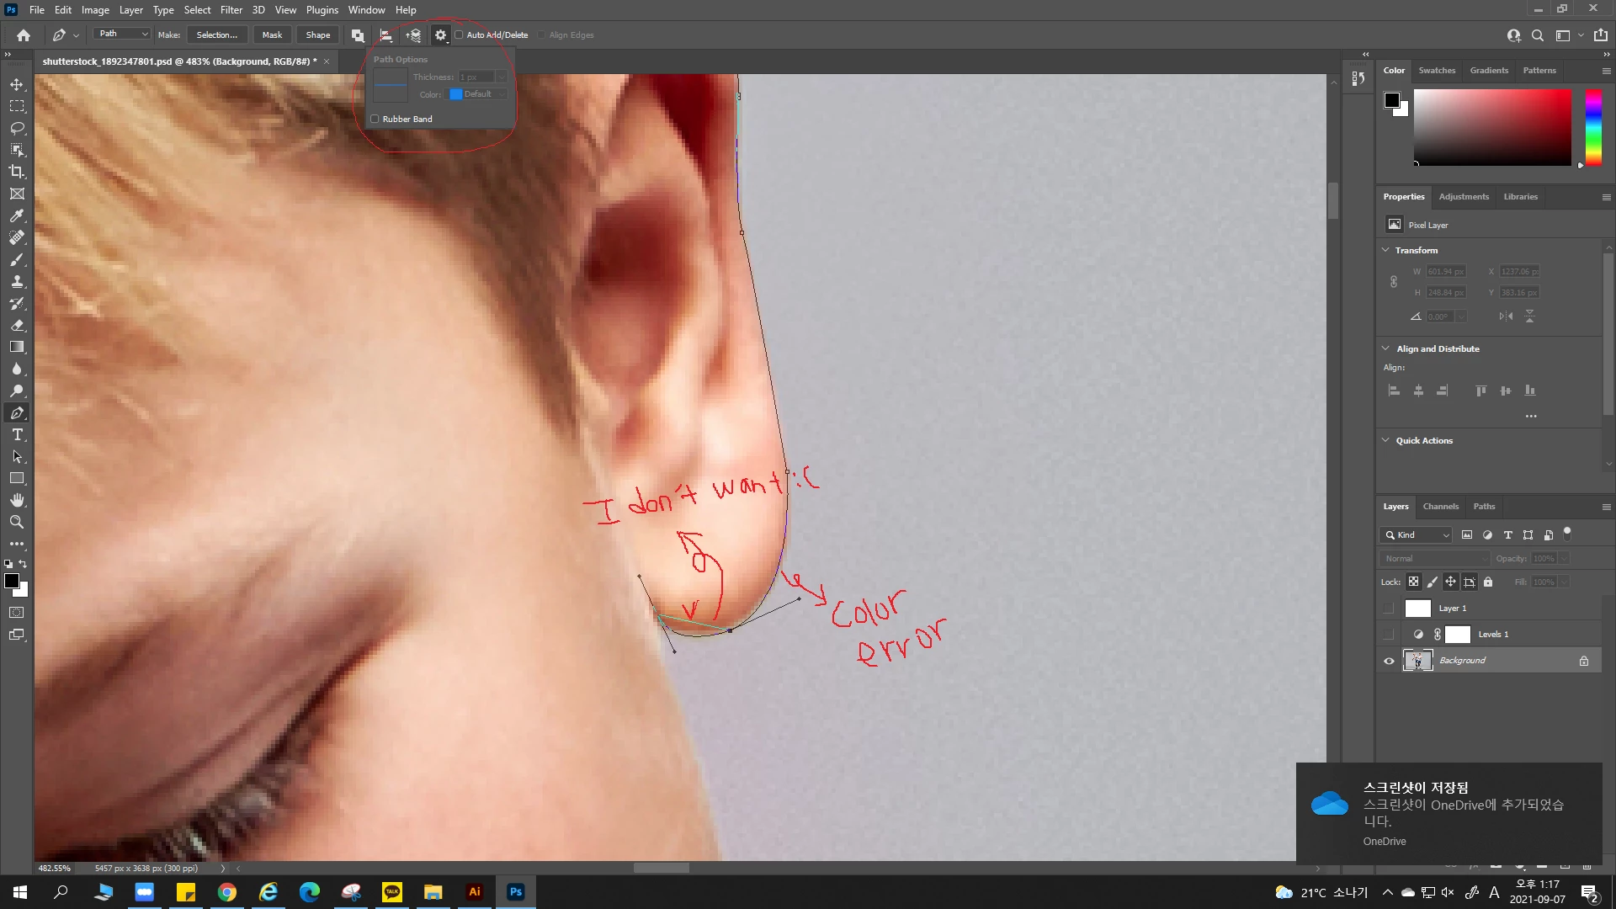Select the Horizontal Type tool
This screenshot has height=909, width=1616.
pos(17,435)
